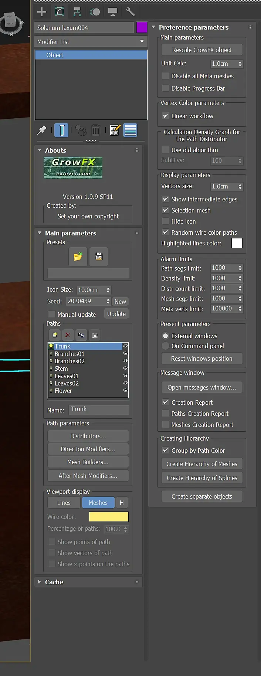Click Icon Size spinner arrows
Image resolution: width=261 pixels, height=676 pixels.
[108, 290]
